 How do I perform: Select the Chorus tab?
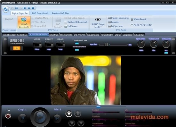[x=118, y=35]
